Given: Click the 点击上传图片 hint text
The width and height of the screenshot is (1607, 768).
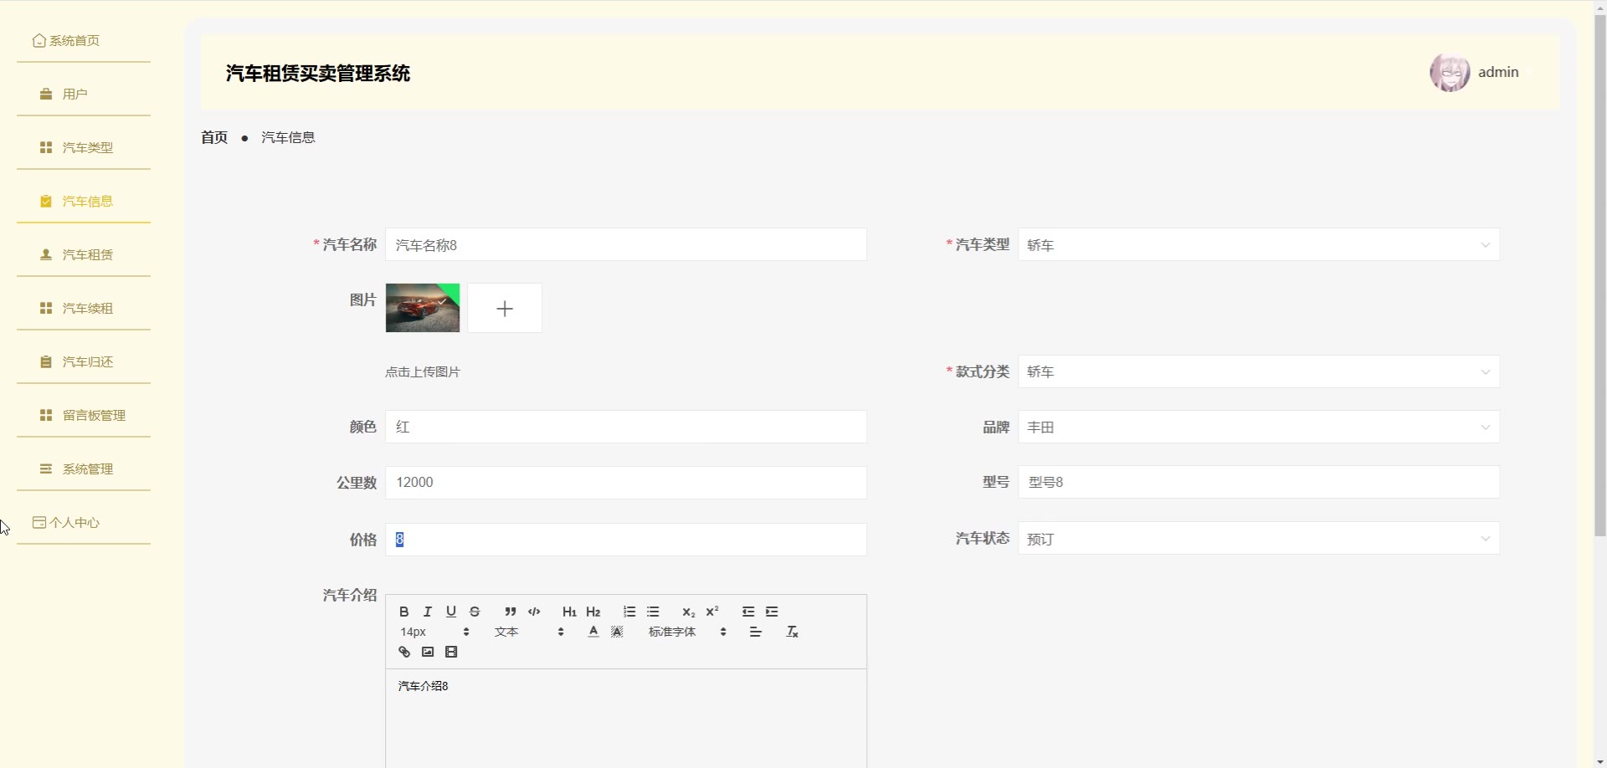Looking at the screenshot, I should coord(423,372).
